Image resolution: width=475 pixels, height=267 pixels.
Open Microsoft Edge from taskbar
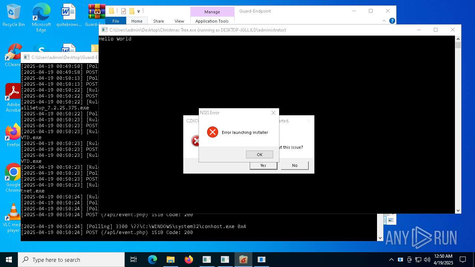click(x=153, y=260)
